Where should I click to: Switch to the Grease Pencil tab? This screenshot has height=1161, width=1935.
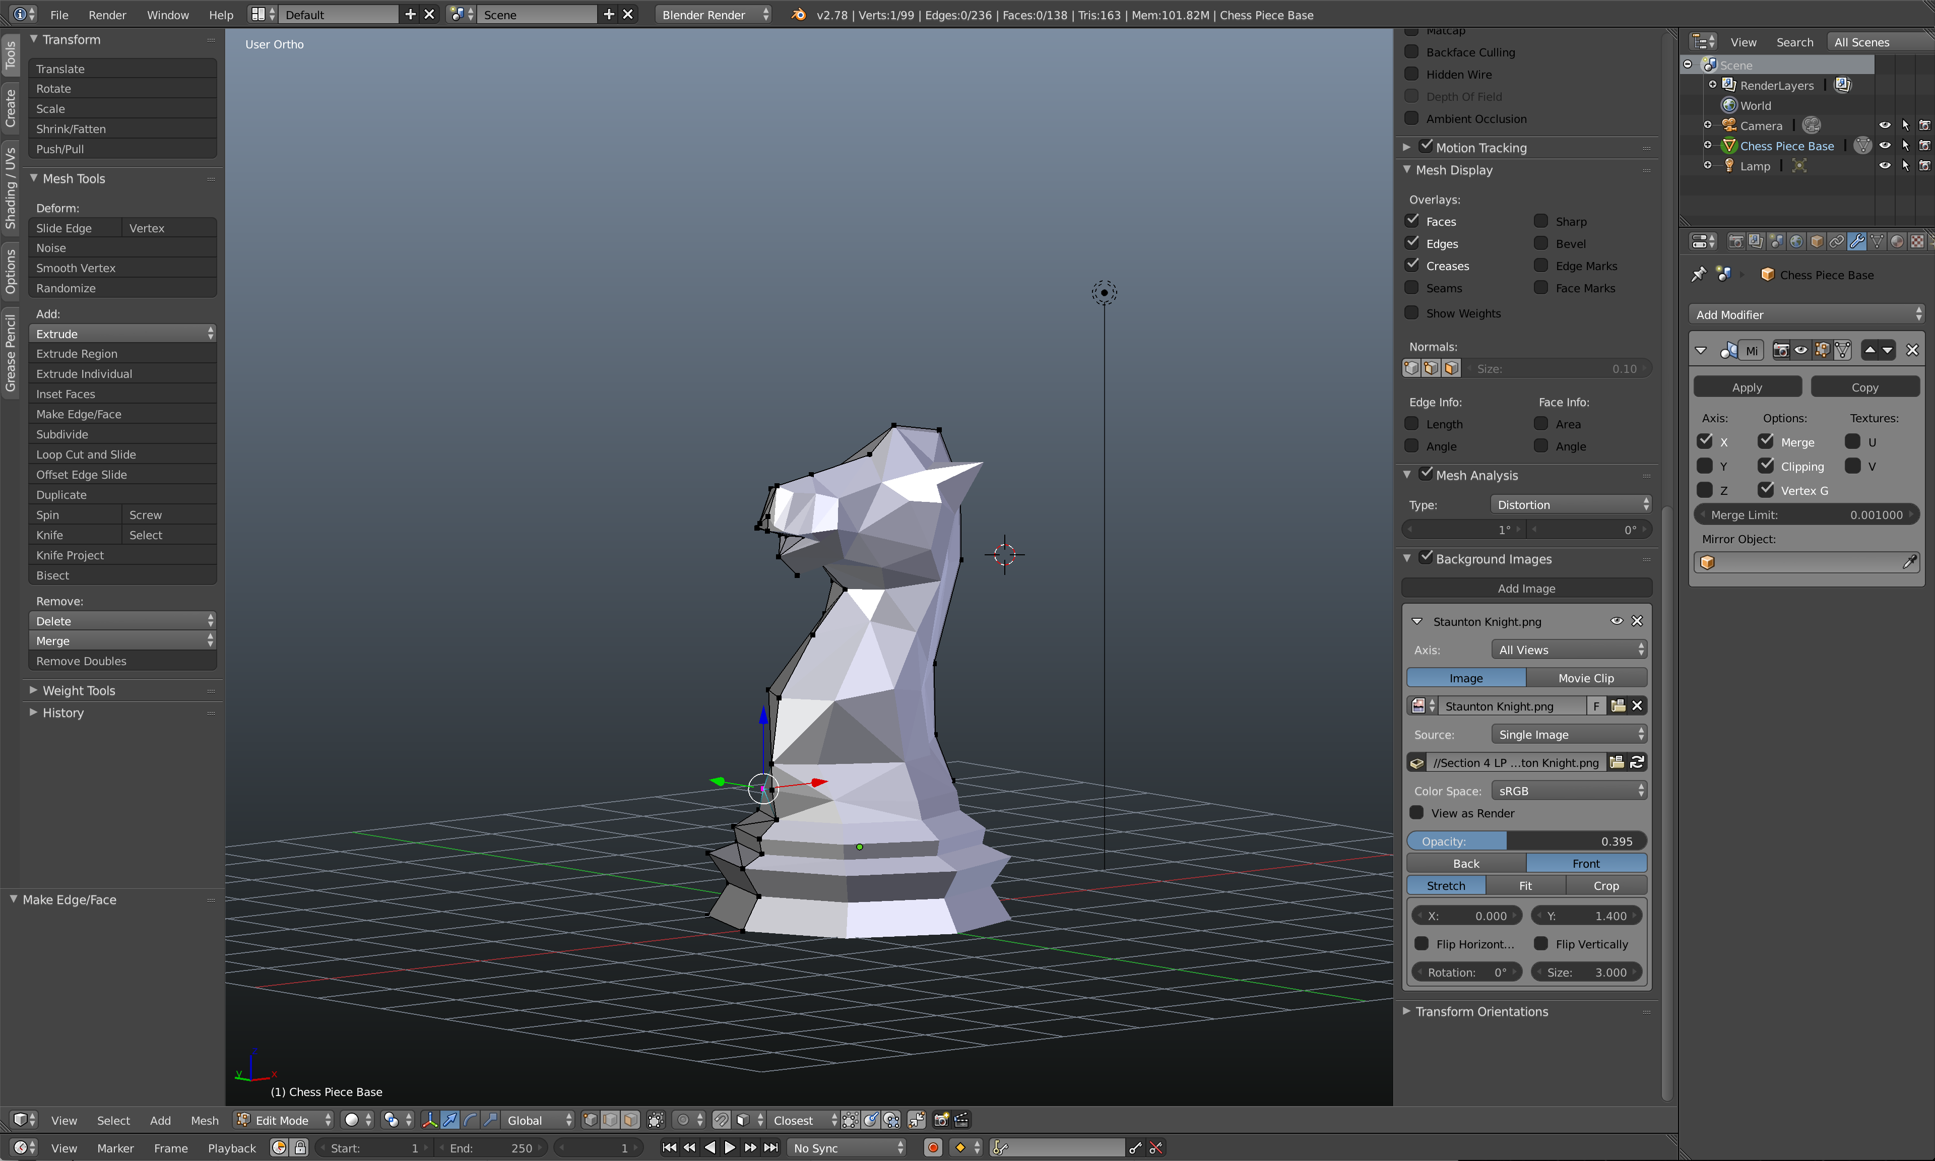coord(10,353)
